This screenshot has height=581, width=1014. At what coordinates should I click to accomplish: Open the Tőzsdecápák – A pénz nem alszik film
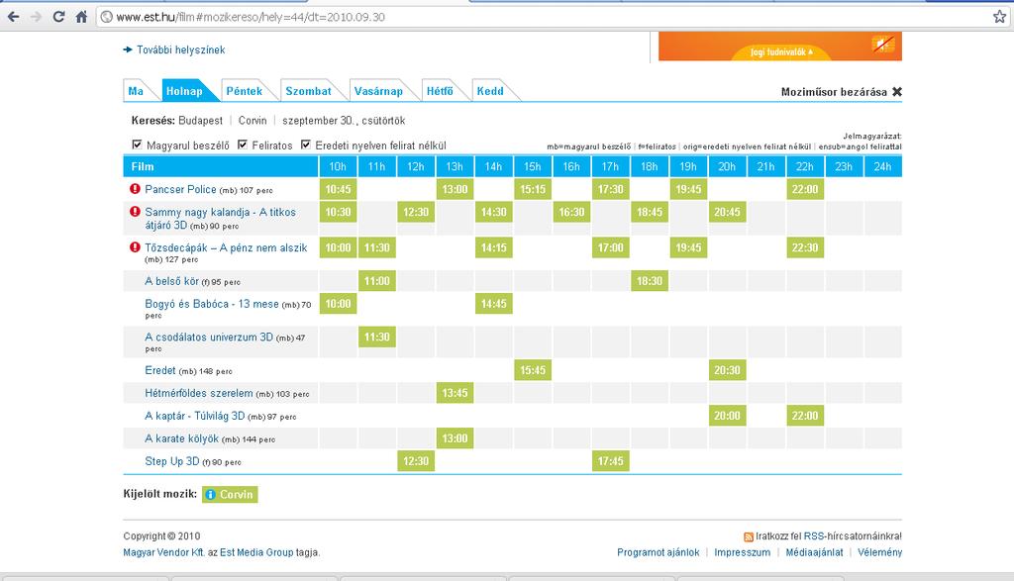tap(226, 247)
